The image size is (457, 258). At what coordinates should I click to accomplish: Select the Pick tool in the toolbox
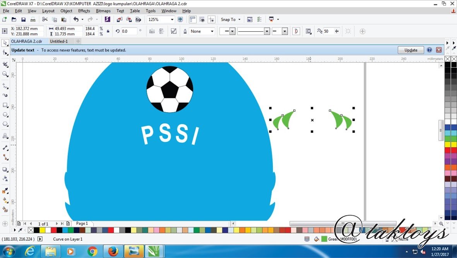point(5,43)
